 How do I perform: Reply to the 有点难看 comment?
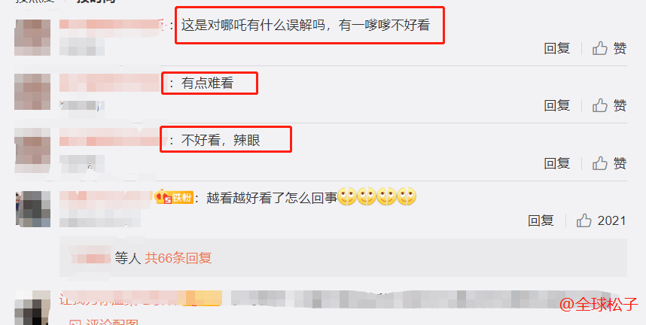pos(556,106)
